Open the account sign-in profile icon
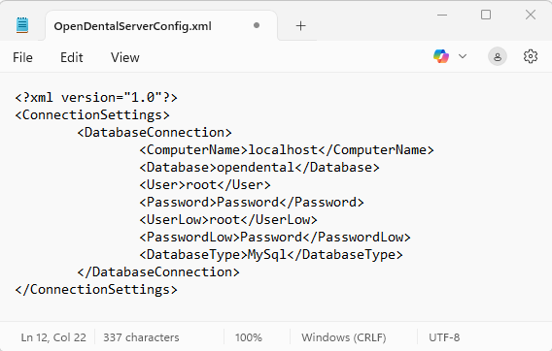 [498, 56]
